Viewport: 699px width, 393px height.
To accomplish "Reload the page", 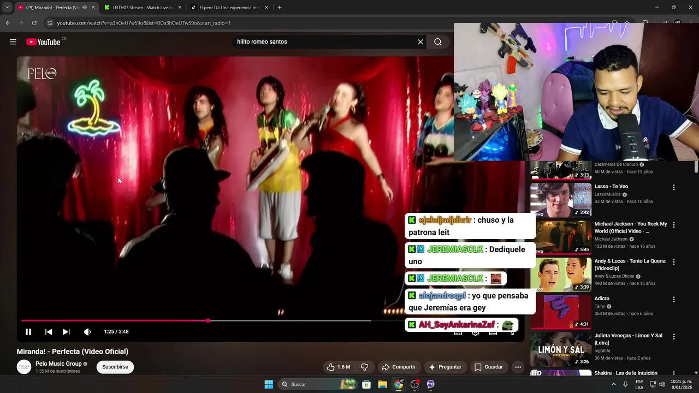I will (x=34, y=23).
